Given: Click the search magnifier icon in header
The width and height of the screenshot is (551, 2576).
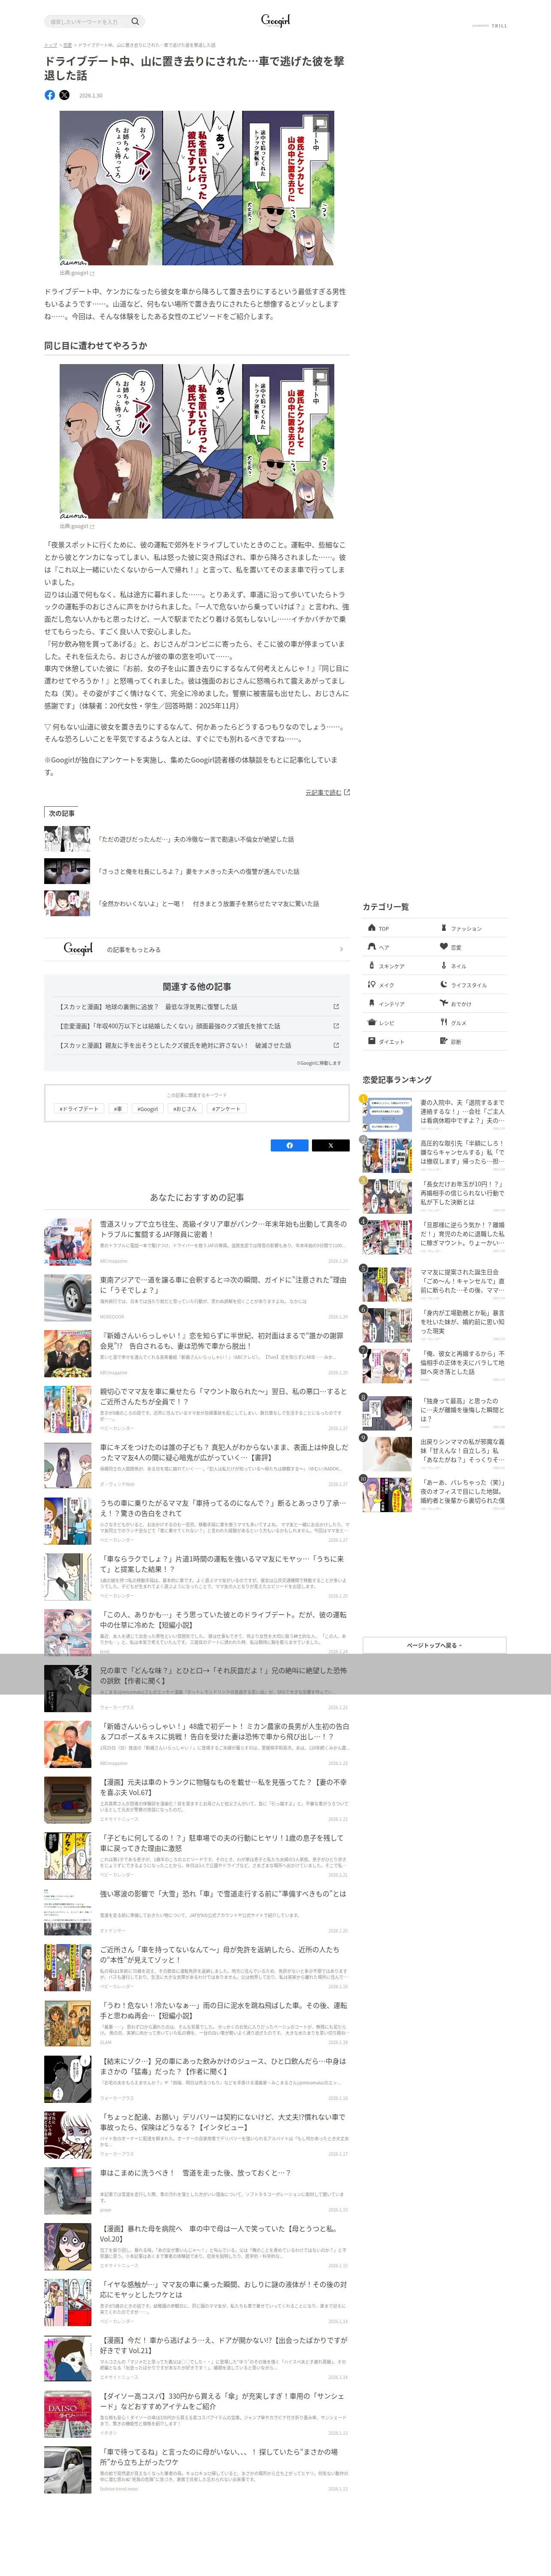Looking at the screenshot, I should coord(135,21).
